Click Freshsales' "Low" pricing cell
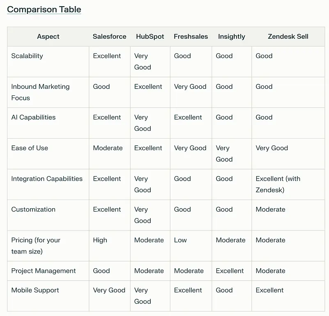Screen dimensions: 329x316 (x=180, y=240)
